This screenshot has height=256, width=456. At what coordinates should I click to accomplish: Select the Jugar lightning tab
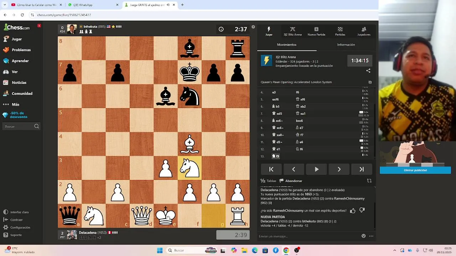[269, 31]
